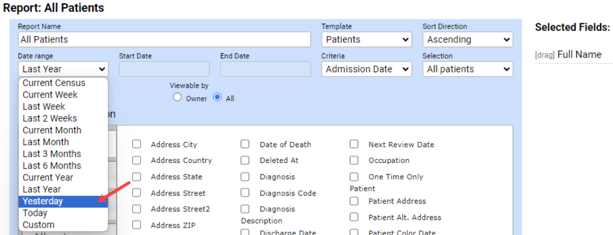Open the Criteria Admission Date dropdown
613x235 pixels.
(366, 69)
